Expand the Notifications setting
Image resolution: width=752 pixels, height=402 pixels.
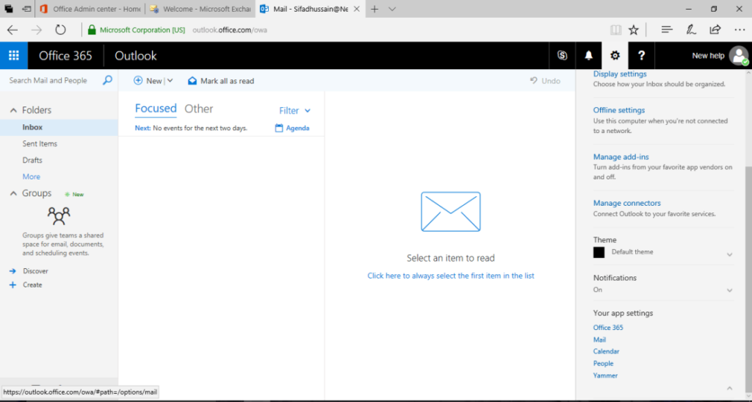(729, 290)
